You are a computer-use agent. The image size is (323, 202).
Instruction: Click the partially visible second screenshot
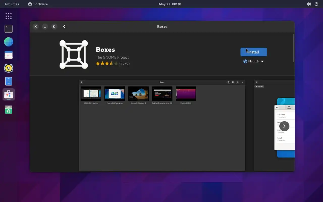coord(274,125)
